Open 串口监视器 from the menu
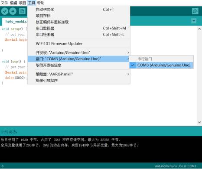Viewport: 202px width, 169px height. (x=79, y=28)
